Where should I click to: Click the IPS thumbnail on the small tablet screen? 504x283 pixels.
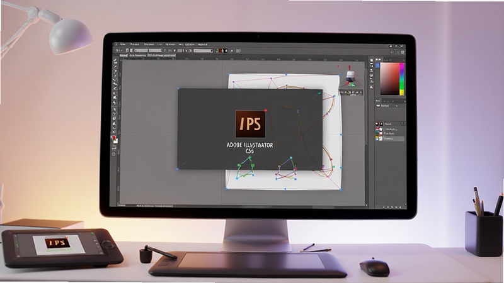coord(57,243)
